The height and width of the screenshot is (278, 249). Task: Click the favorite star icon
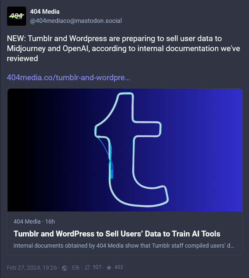(x=109, y=268)
